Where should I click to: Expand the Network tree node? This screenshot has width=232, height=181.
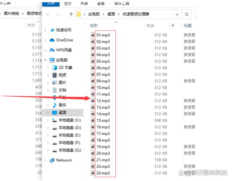point(46,160)
